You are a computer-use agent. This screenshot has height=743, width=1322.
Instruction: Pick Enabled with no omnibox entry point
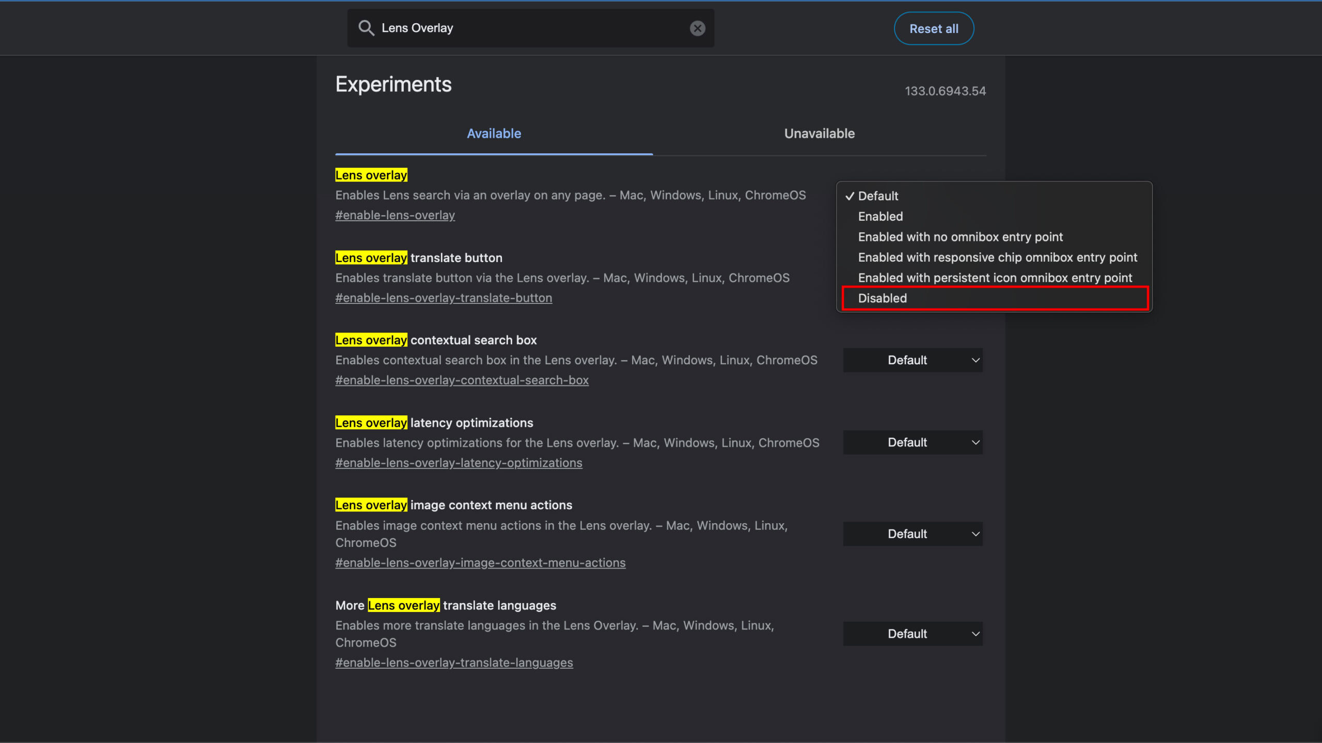click(960, 237)
